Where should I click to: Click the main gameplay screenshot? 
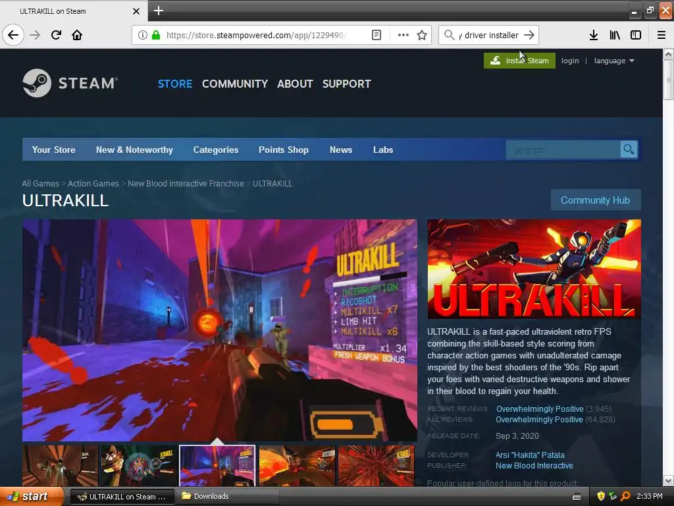[220, 330]
